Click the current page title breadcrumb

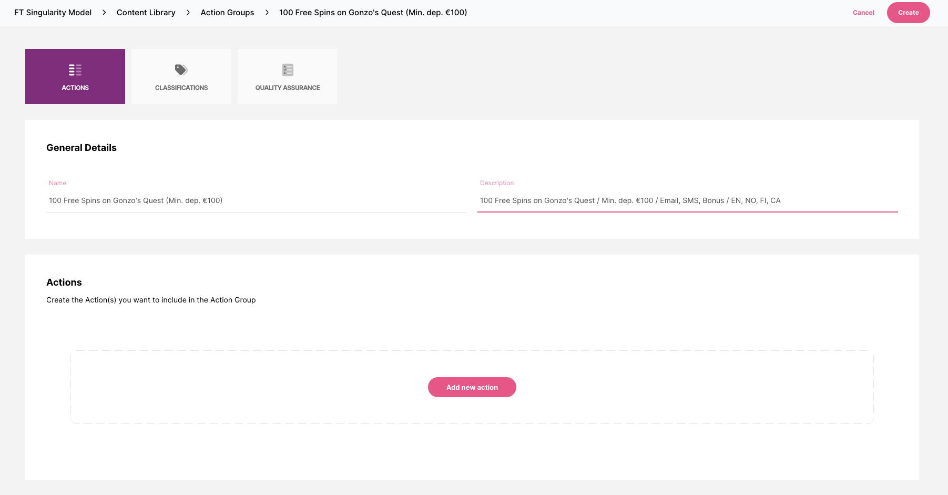[x=373, y=13]
